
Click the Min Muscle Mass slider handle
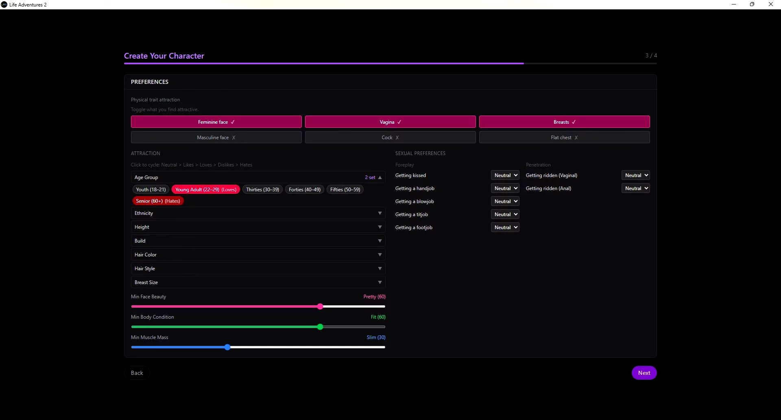[227, 347]
